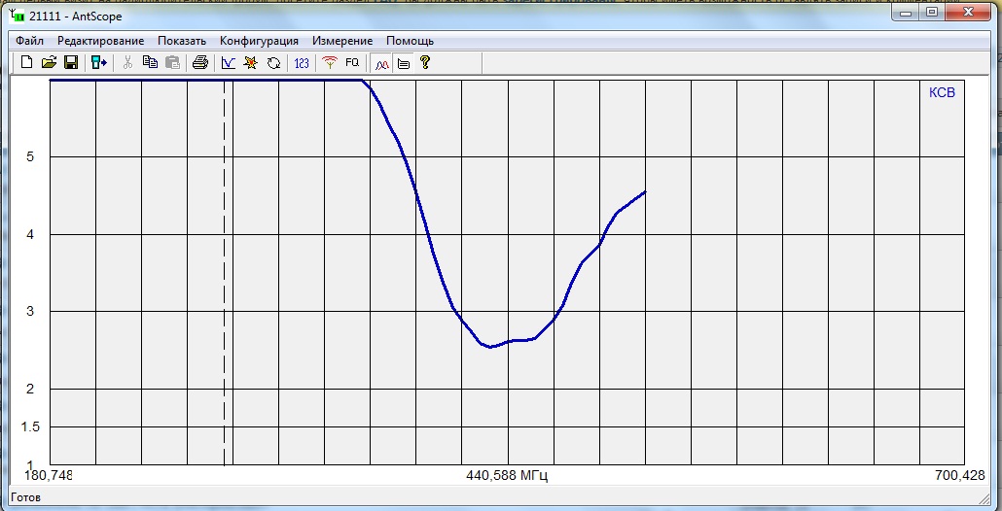Click the FQ frequency button

(352, 62)
